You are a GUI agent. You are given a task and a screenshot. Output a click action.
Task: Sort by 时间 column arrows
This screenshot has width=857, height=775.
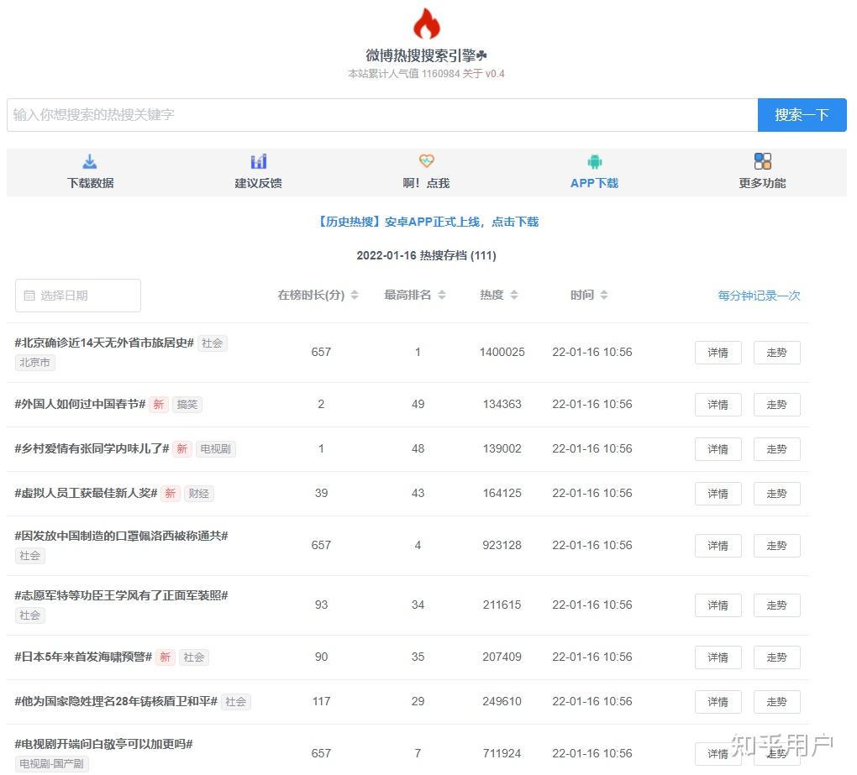(604, 295)
